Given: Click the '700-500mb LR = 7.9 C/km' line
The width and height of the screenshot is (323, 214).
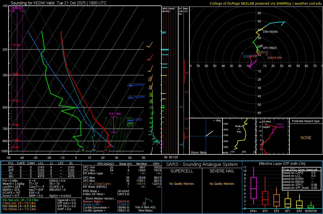Looking at the screenshot, I should 19,209.
